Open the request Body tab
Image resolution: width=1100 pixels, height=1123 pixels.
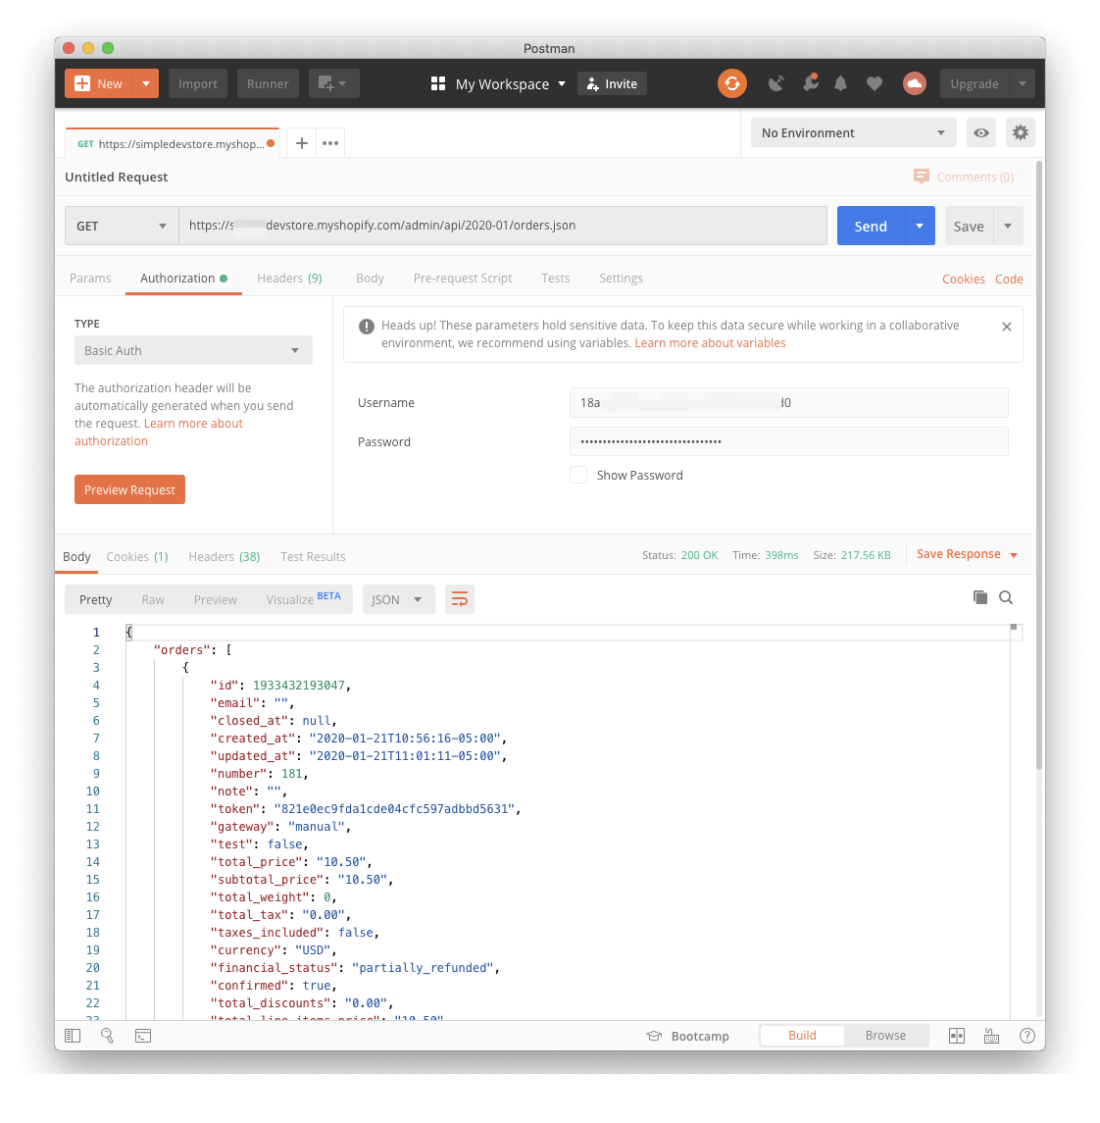tap(370, 279)
